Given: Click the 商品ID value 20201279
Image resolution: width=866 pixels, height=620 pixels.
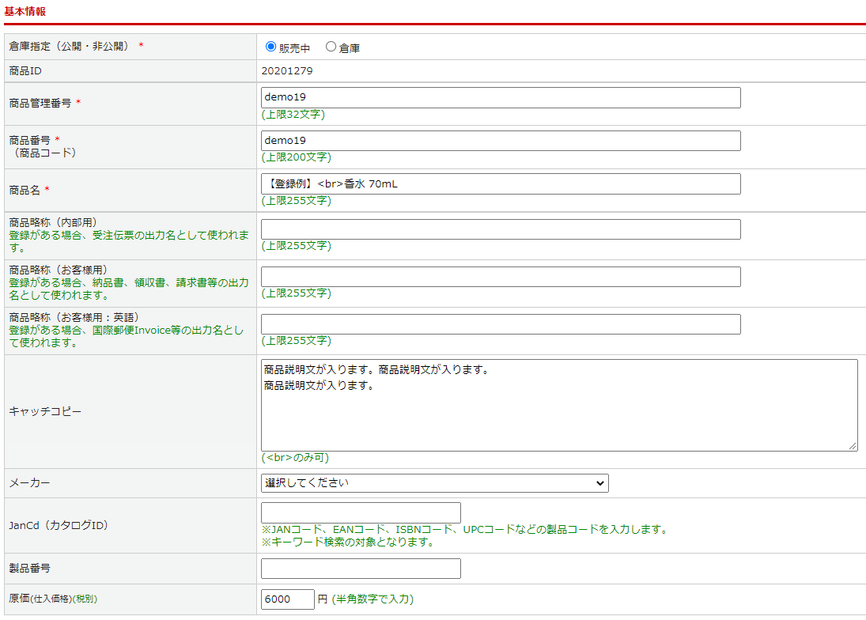Looking at the screenshot, I should tap(287, 71).
